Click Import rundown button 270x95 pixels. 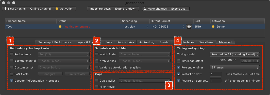(100, 9)
